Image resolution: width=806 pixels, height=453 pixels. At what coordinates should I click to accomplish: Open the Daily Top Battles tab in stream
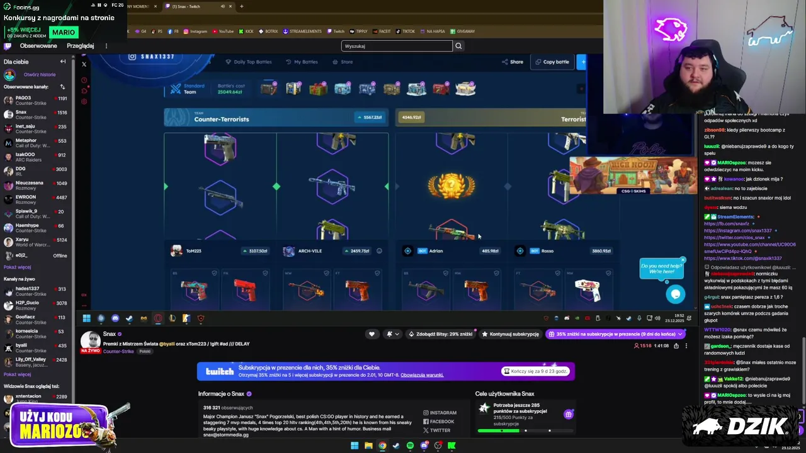point(248,62)
